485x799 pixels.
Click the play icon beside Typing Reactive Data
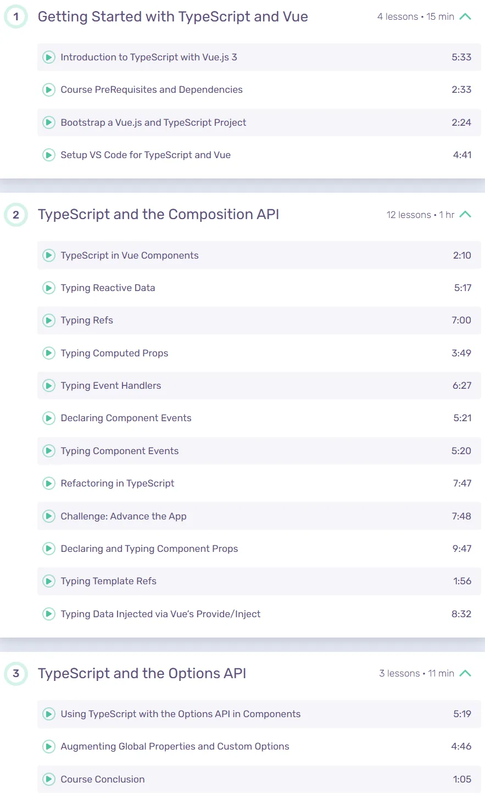(x=49, y=288)
